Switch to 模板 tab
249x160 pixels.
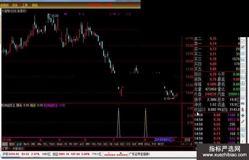click(12, 144)
